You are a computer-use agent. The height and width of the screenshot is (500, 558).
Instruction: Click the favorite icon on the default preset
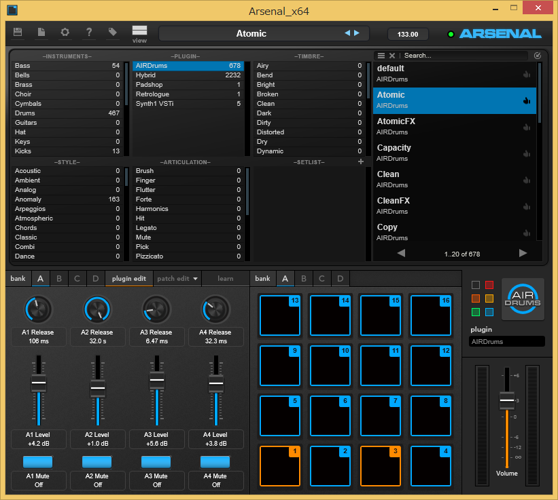coord(527,74)
